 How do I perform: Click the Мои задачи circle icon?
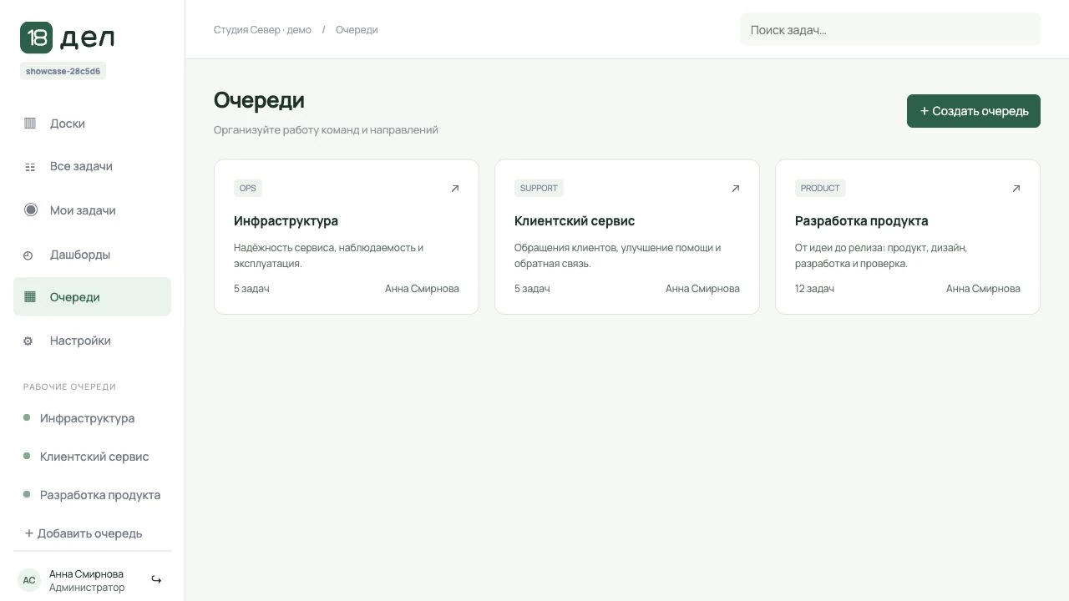pos(31,210)
